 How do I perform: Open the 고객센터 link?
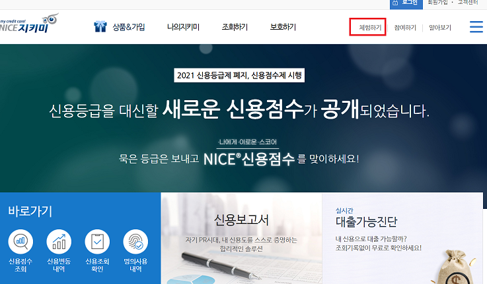[468, 3]
